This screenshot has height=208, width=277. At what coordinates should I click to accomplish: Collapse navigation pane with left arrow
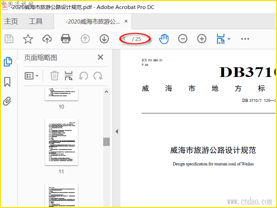pyautogui.click(x=117, y=131)
